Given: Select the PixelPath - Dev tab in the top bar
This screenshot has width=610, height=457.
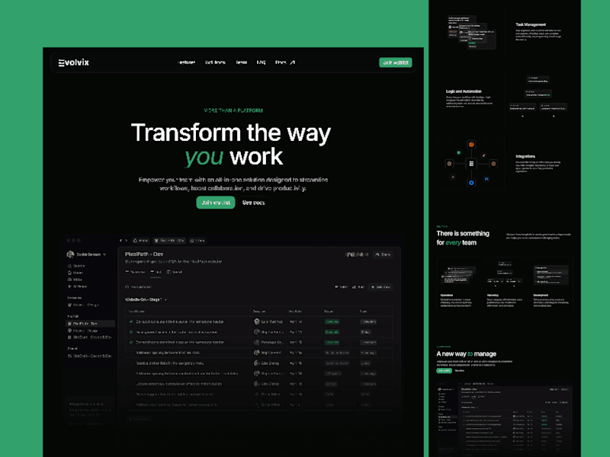Looking at the screenshot, I should click(x=169, y=241).
